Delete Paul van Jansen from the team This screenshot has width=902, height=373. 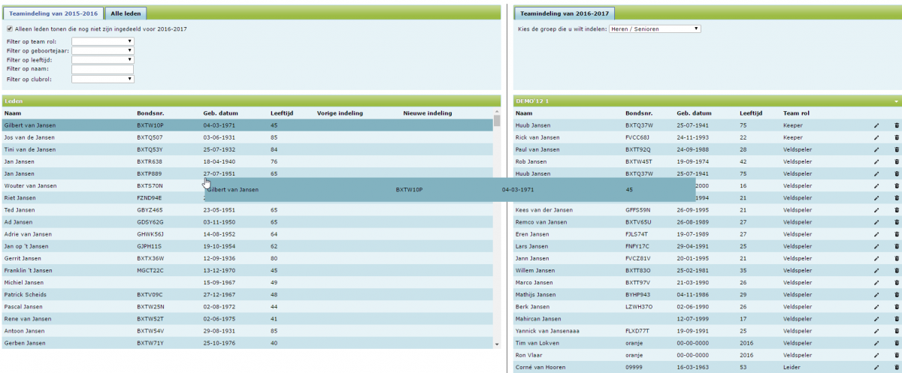pyautogui.click(x=896, y=149)
